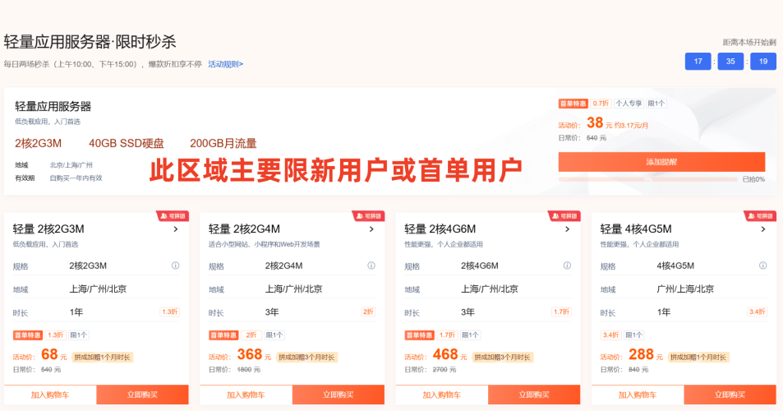Click 首单特惠 tag in top banner
783x411 pixels.
coord(573,104)
